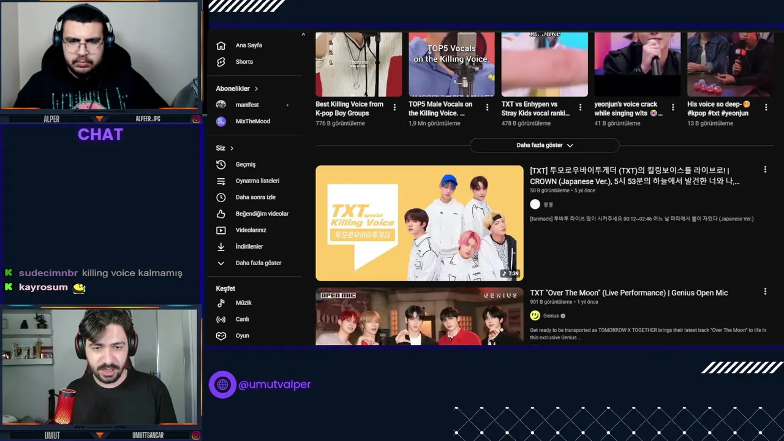The width and height of the screenshot is (784, 441).
Task: Open Videolarınız play icon
Action: click(221, 230)
